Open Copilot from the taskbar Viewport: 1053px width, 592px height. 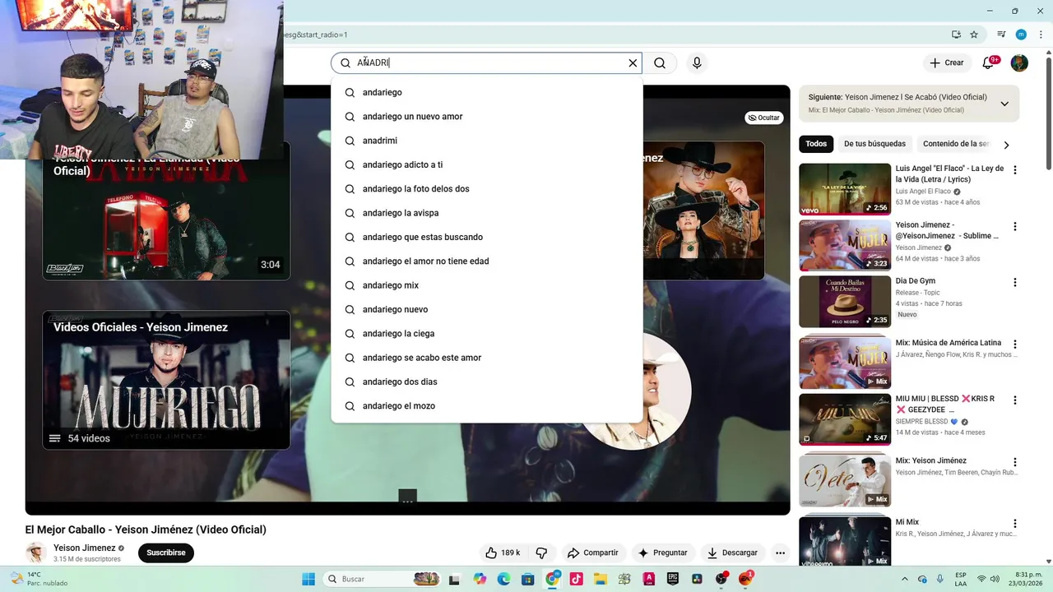480,579
